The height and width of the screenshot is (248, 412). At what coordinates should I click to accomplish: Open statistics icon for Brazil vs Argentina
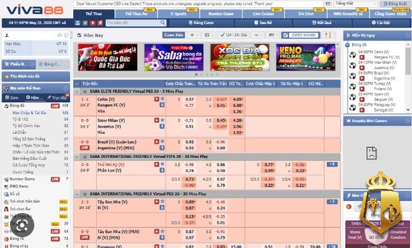pyautogui.click(x=162, y=148)
